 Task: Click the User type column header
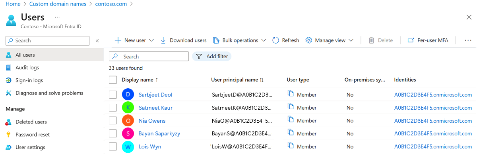pyautogui.click(x=298, y=80)
